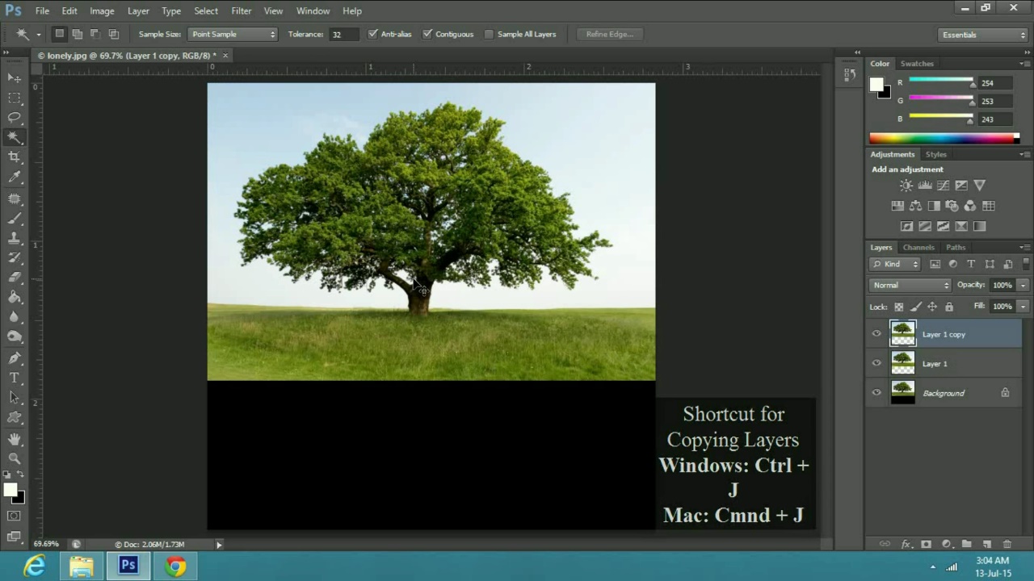The width and height of the screenshot is (1034, 581).
Task: Enable Sample All Layers checkbox
Action: click(x=489, y=34)
